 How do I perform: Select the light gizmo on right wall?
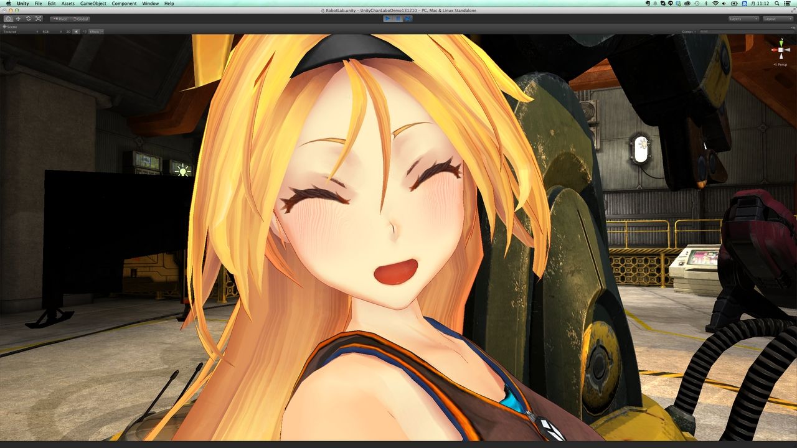[643, 144]
